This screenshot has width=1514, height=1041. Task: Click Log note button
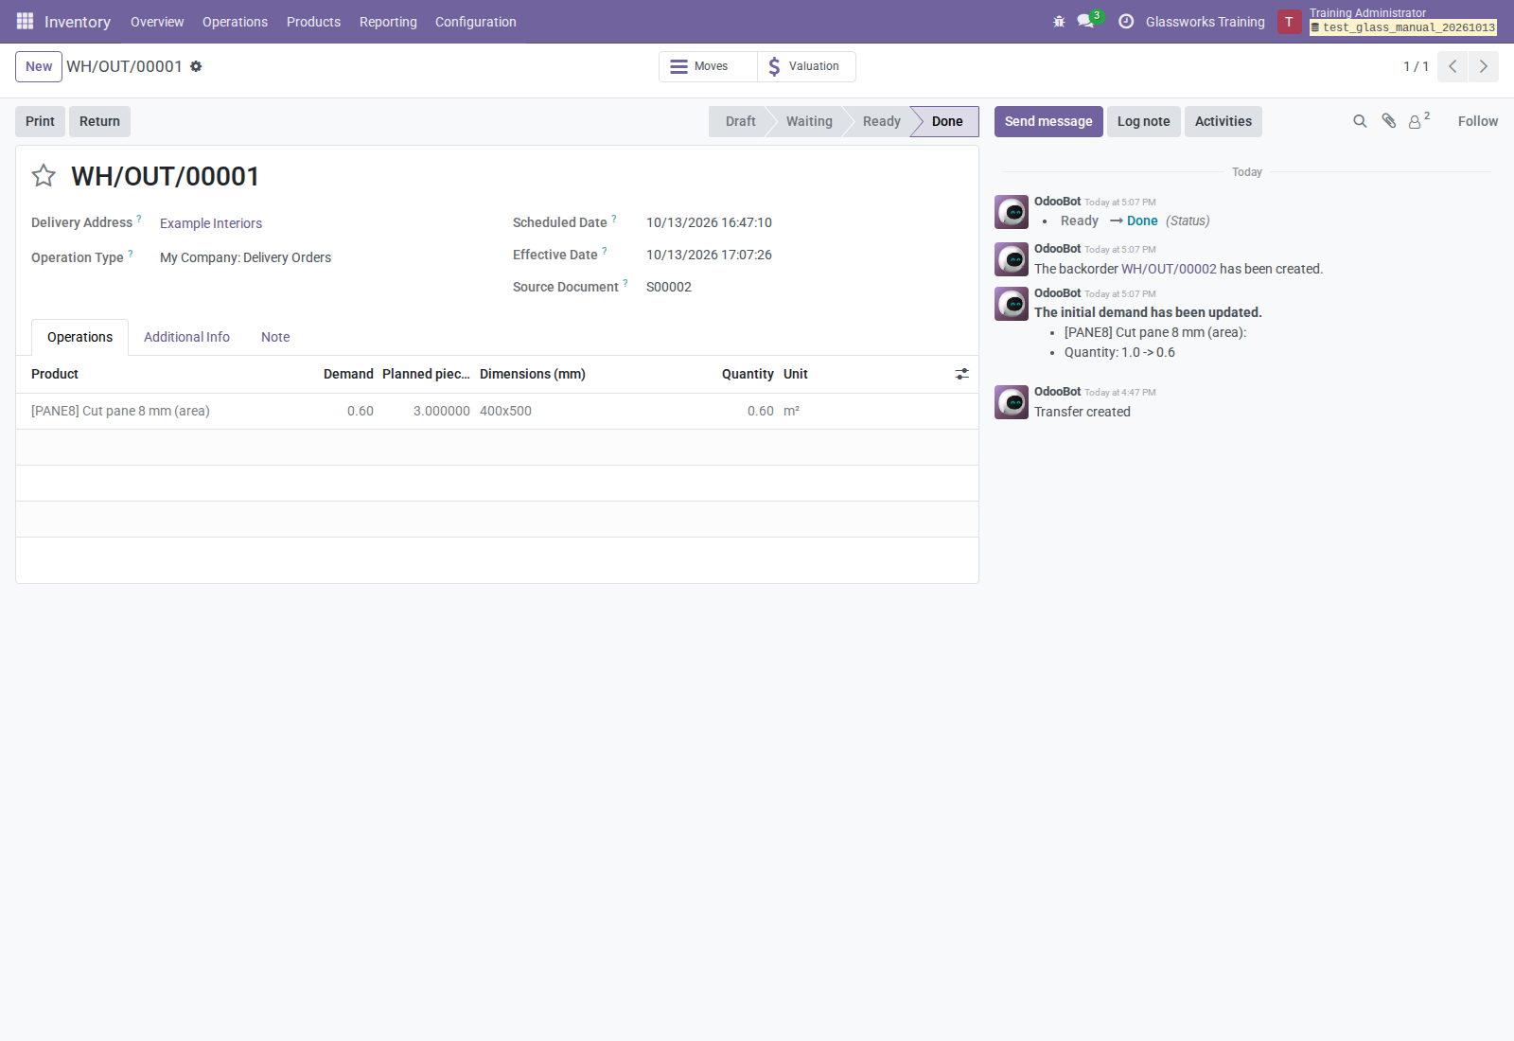click(1143, 121)
